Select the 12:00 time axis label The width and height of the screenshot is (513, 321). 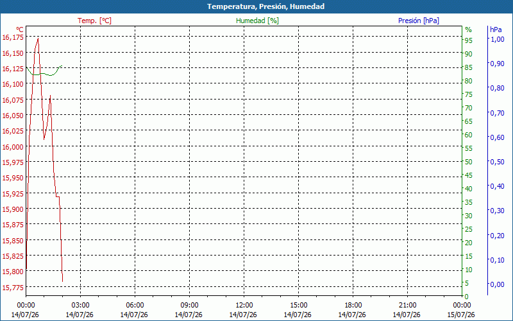244,306
